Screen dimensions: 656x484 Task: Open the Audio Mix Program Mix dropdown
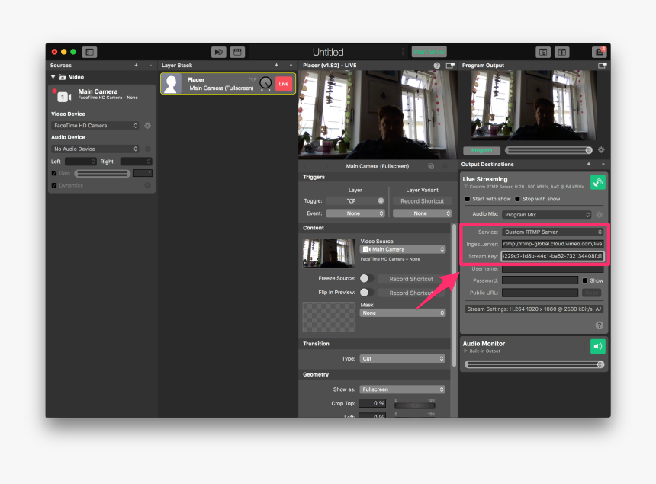546,214
